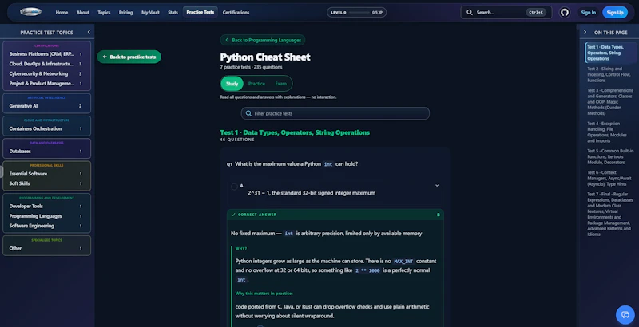This screenshot has width=639, height=327.
Task: Switch to Practice mode
Action: pyautogui.click(x=256, y=84)
